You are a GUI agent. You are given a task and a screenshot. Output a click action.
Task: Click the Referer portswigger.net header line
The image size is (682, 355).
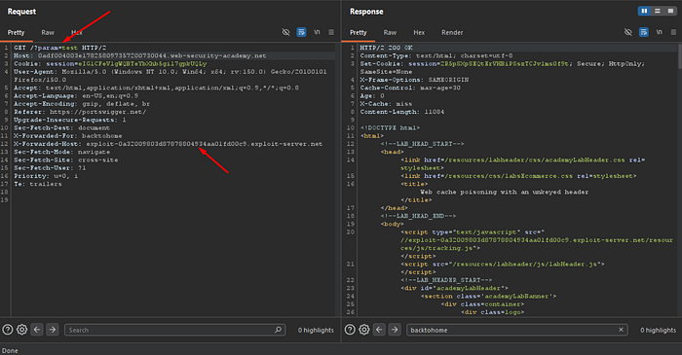click(80, 112)
